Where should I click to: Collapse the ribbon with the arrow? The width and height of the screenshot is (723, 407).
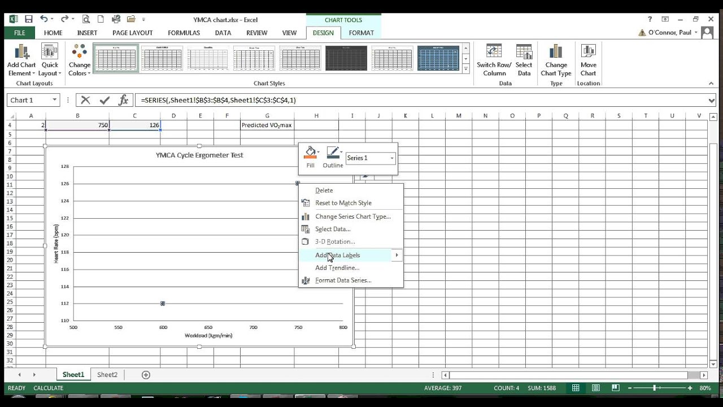(711, 84)
